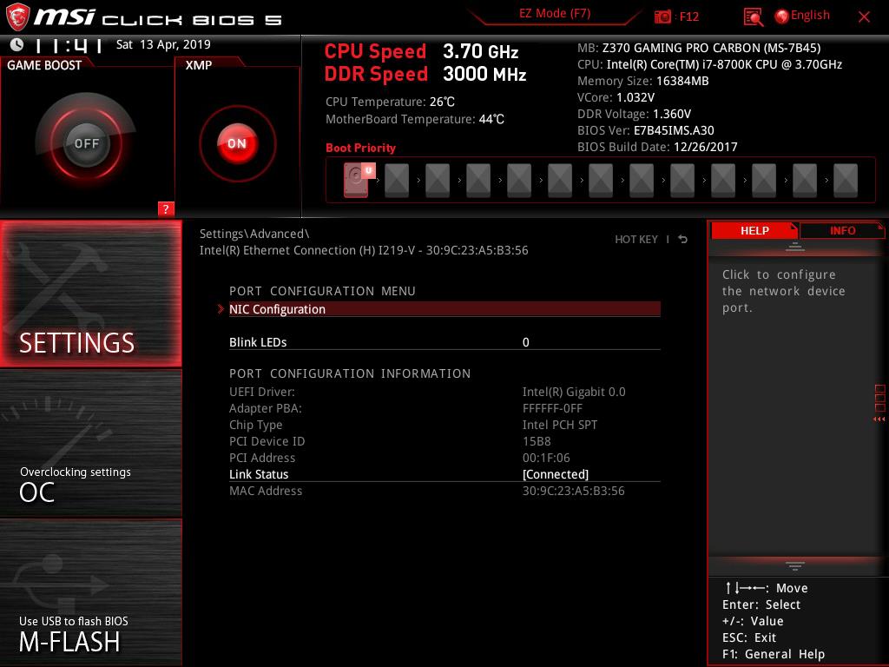This screenshot has width=889, height=667.
Task: Toggle the Game Boost OFF knob
Action: click(86, 143)
